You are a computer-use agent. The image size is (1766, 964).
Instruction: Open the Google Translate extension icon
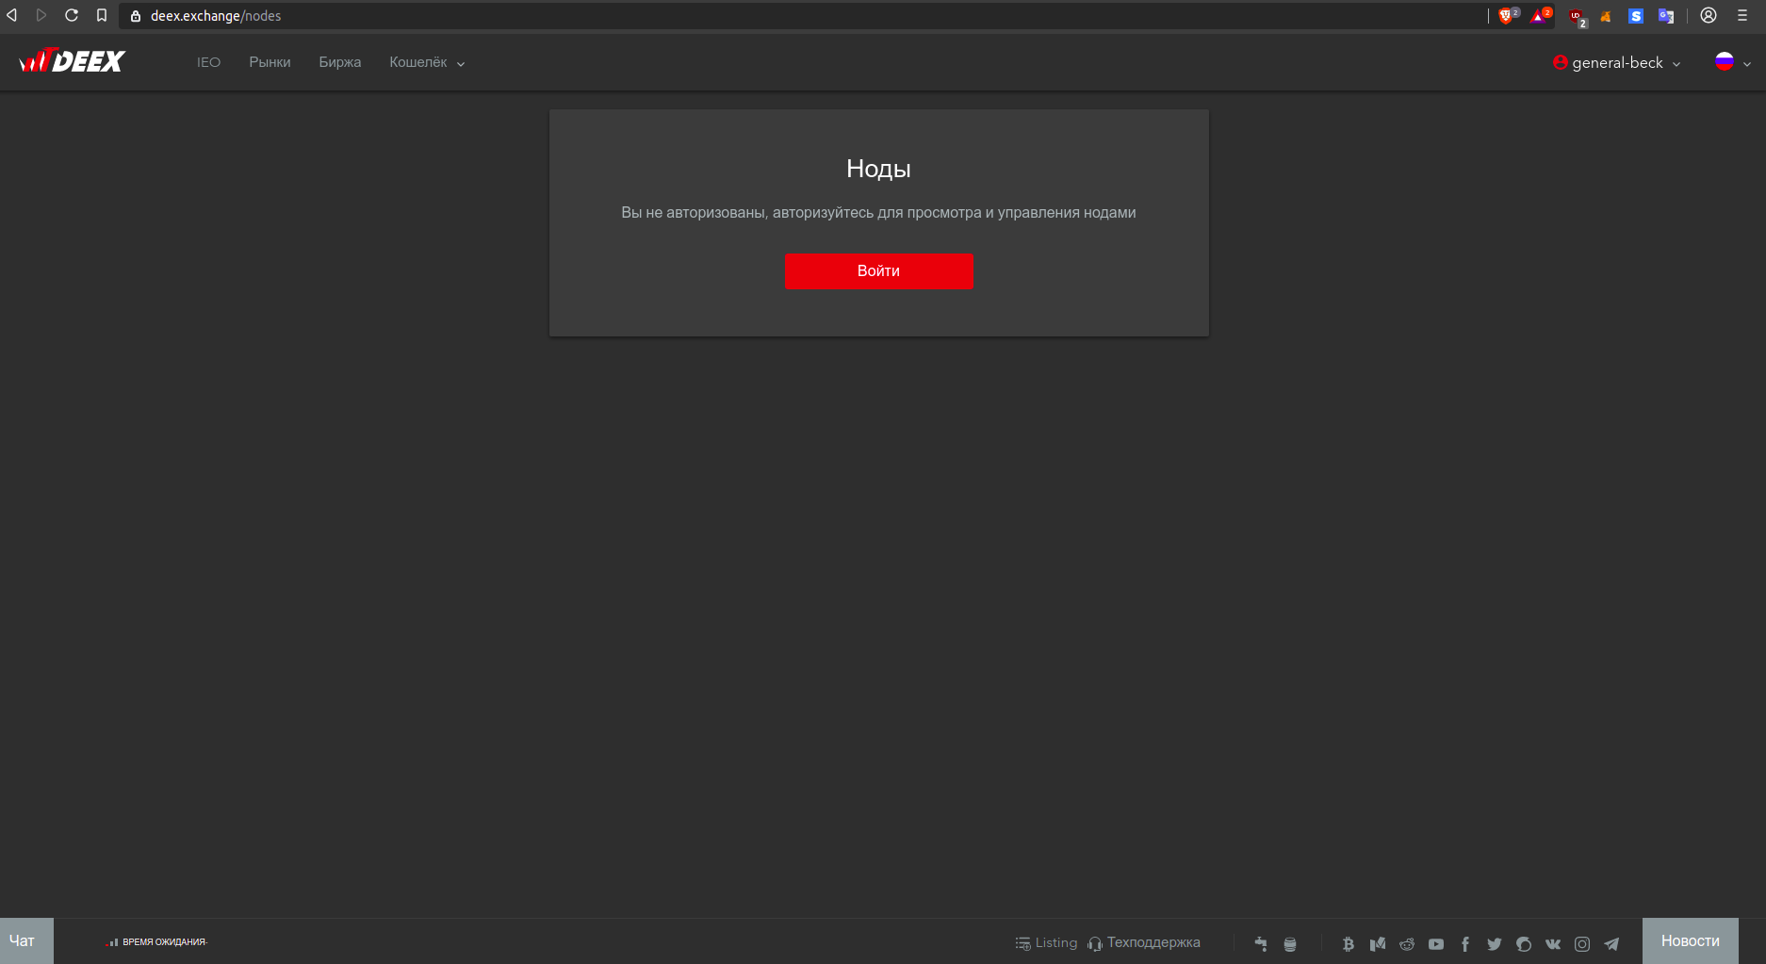click(1666, 16)
